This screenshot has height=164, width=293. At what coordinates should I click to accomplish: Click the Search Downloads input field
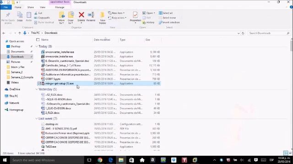click(269, 33)
